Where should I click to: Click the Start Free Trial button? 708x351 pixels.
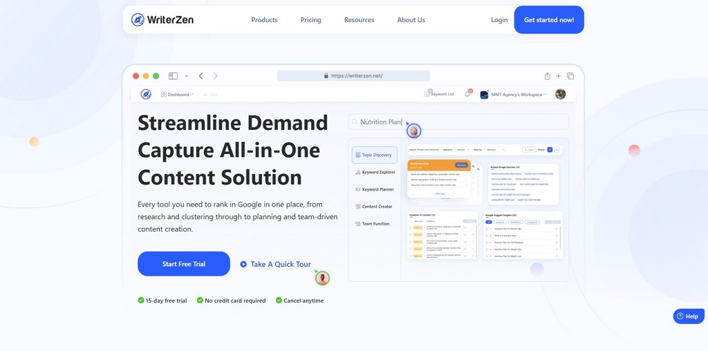click(184, 264)
